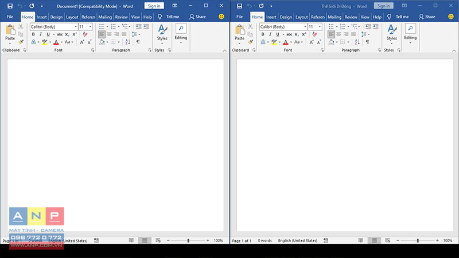Click Increase Indent in left window
Viewport: 459px width, 258px height.
[x=146, y=26]
